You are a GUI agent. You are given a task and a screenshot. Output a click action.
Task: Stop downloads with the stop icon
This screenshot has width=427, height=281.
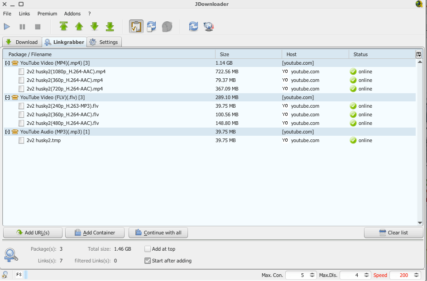[x=38, y=27]
